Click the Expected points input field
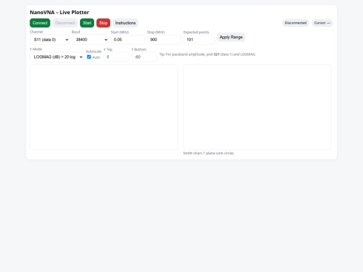The width and height of the screenshot is (363, 272). click(x=199, y=40)
